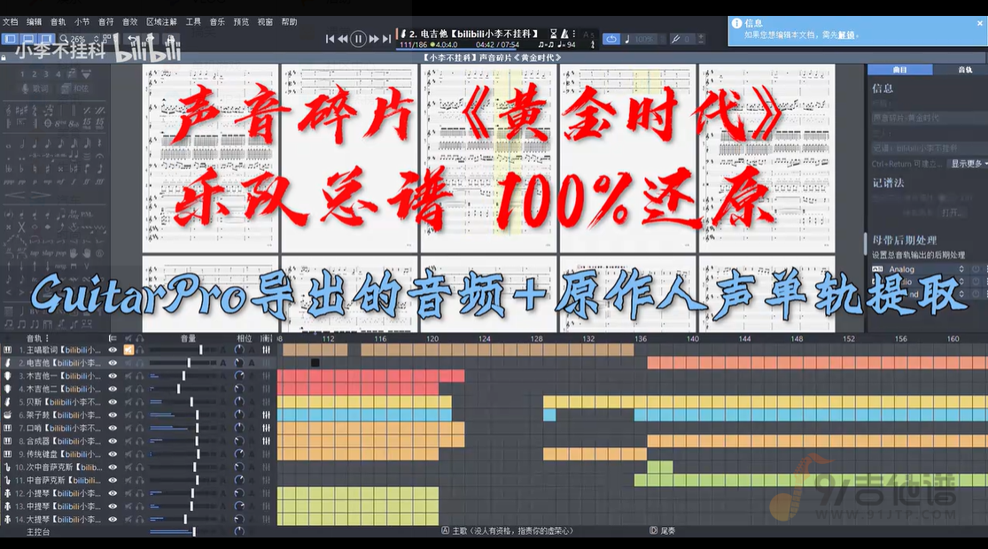Hide track 1 主唱歌词 with eye icon
This screenshot has width=988, height=549.
[x=113, y=350]
